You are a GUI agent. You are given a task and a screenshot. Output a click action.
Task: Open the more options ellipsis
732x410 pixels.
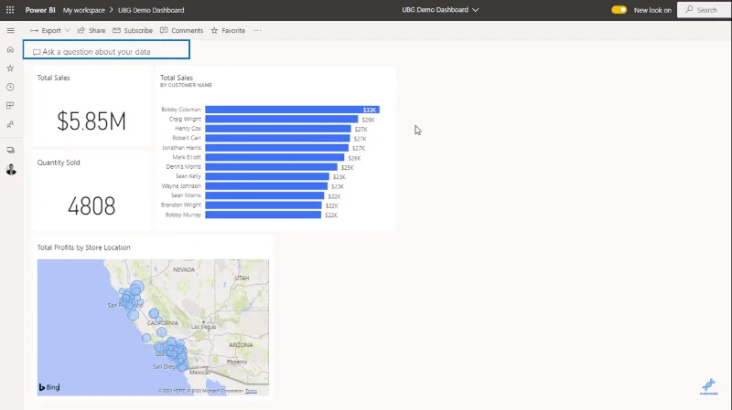[x=257, y=30]
